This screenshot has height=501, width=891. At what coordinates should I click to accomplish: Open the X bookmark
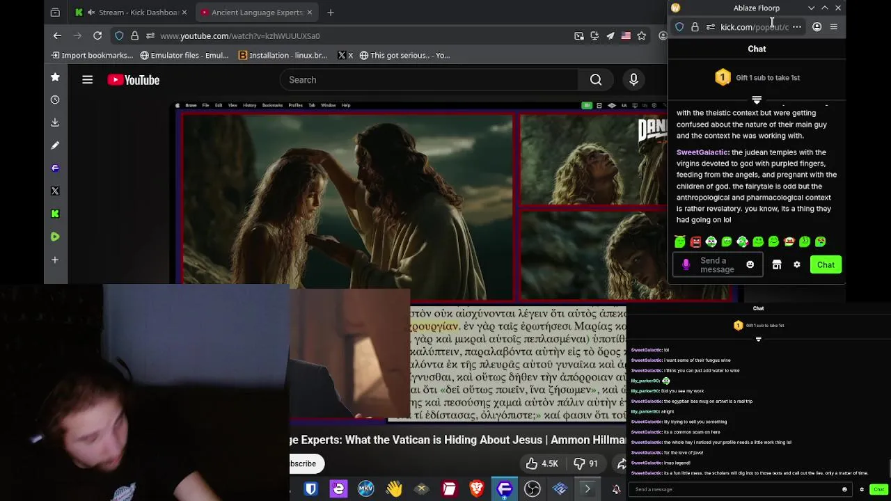345,55
